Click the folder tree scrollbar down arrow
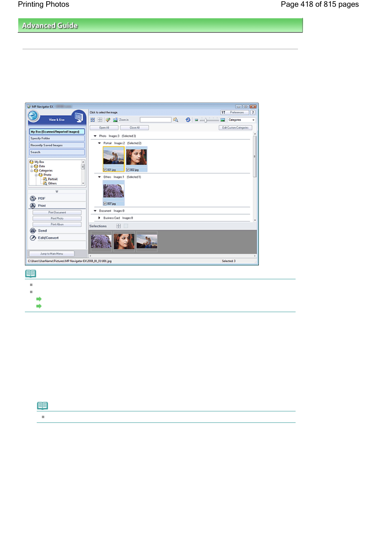Viewport: 377px width, 534px height. pyautogui.click(x=83, y=183)
